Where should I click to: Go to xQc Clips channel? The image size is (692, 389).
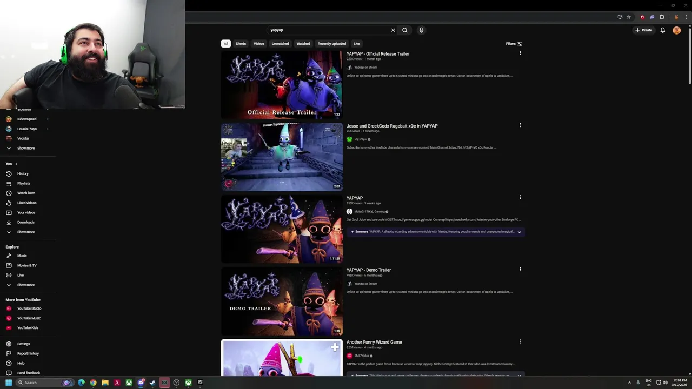[x=360, y=139]
